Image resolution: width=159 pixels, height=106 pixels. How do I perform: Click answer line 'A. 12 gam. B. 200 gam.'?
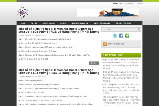38,51
